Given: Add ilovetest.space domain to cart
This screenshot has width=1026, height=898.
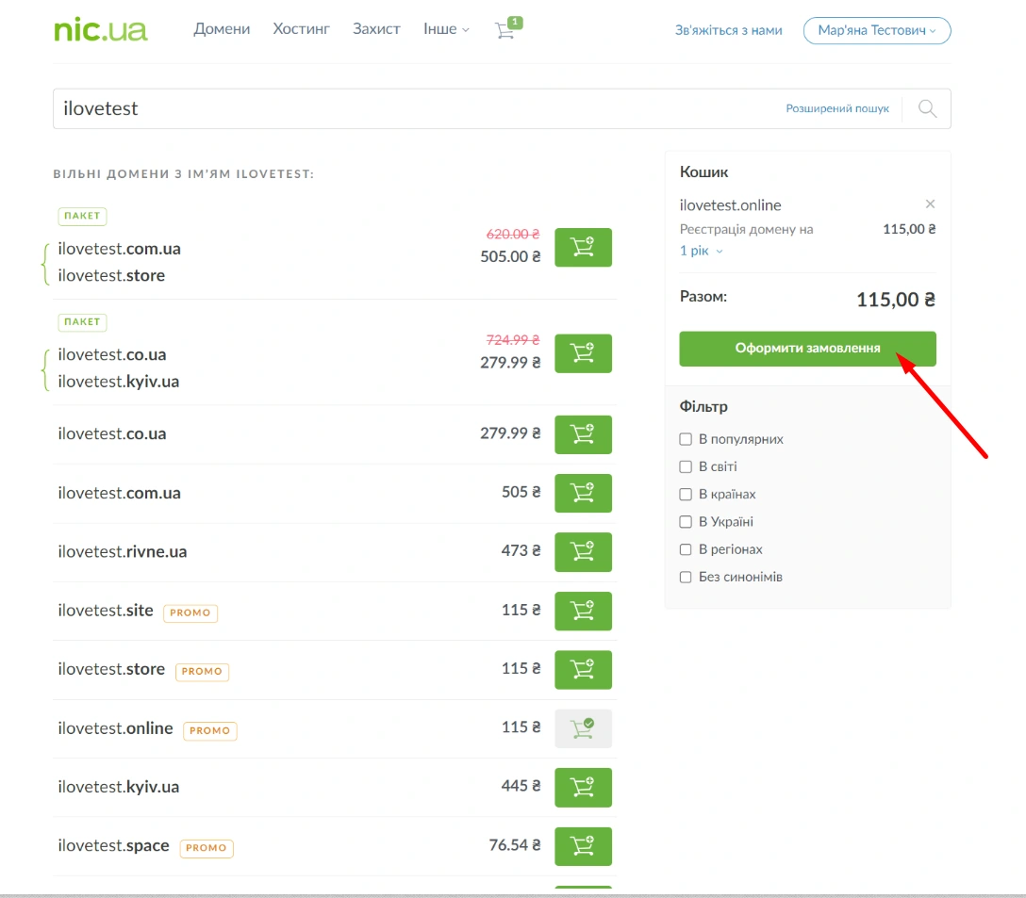Looking at the screenshot, I should point(583,846).
